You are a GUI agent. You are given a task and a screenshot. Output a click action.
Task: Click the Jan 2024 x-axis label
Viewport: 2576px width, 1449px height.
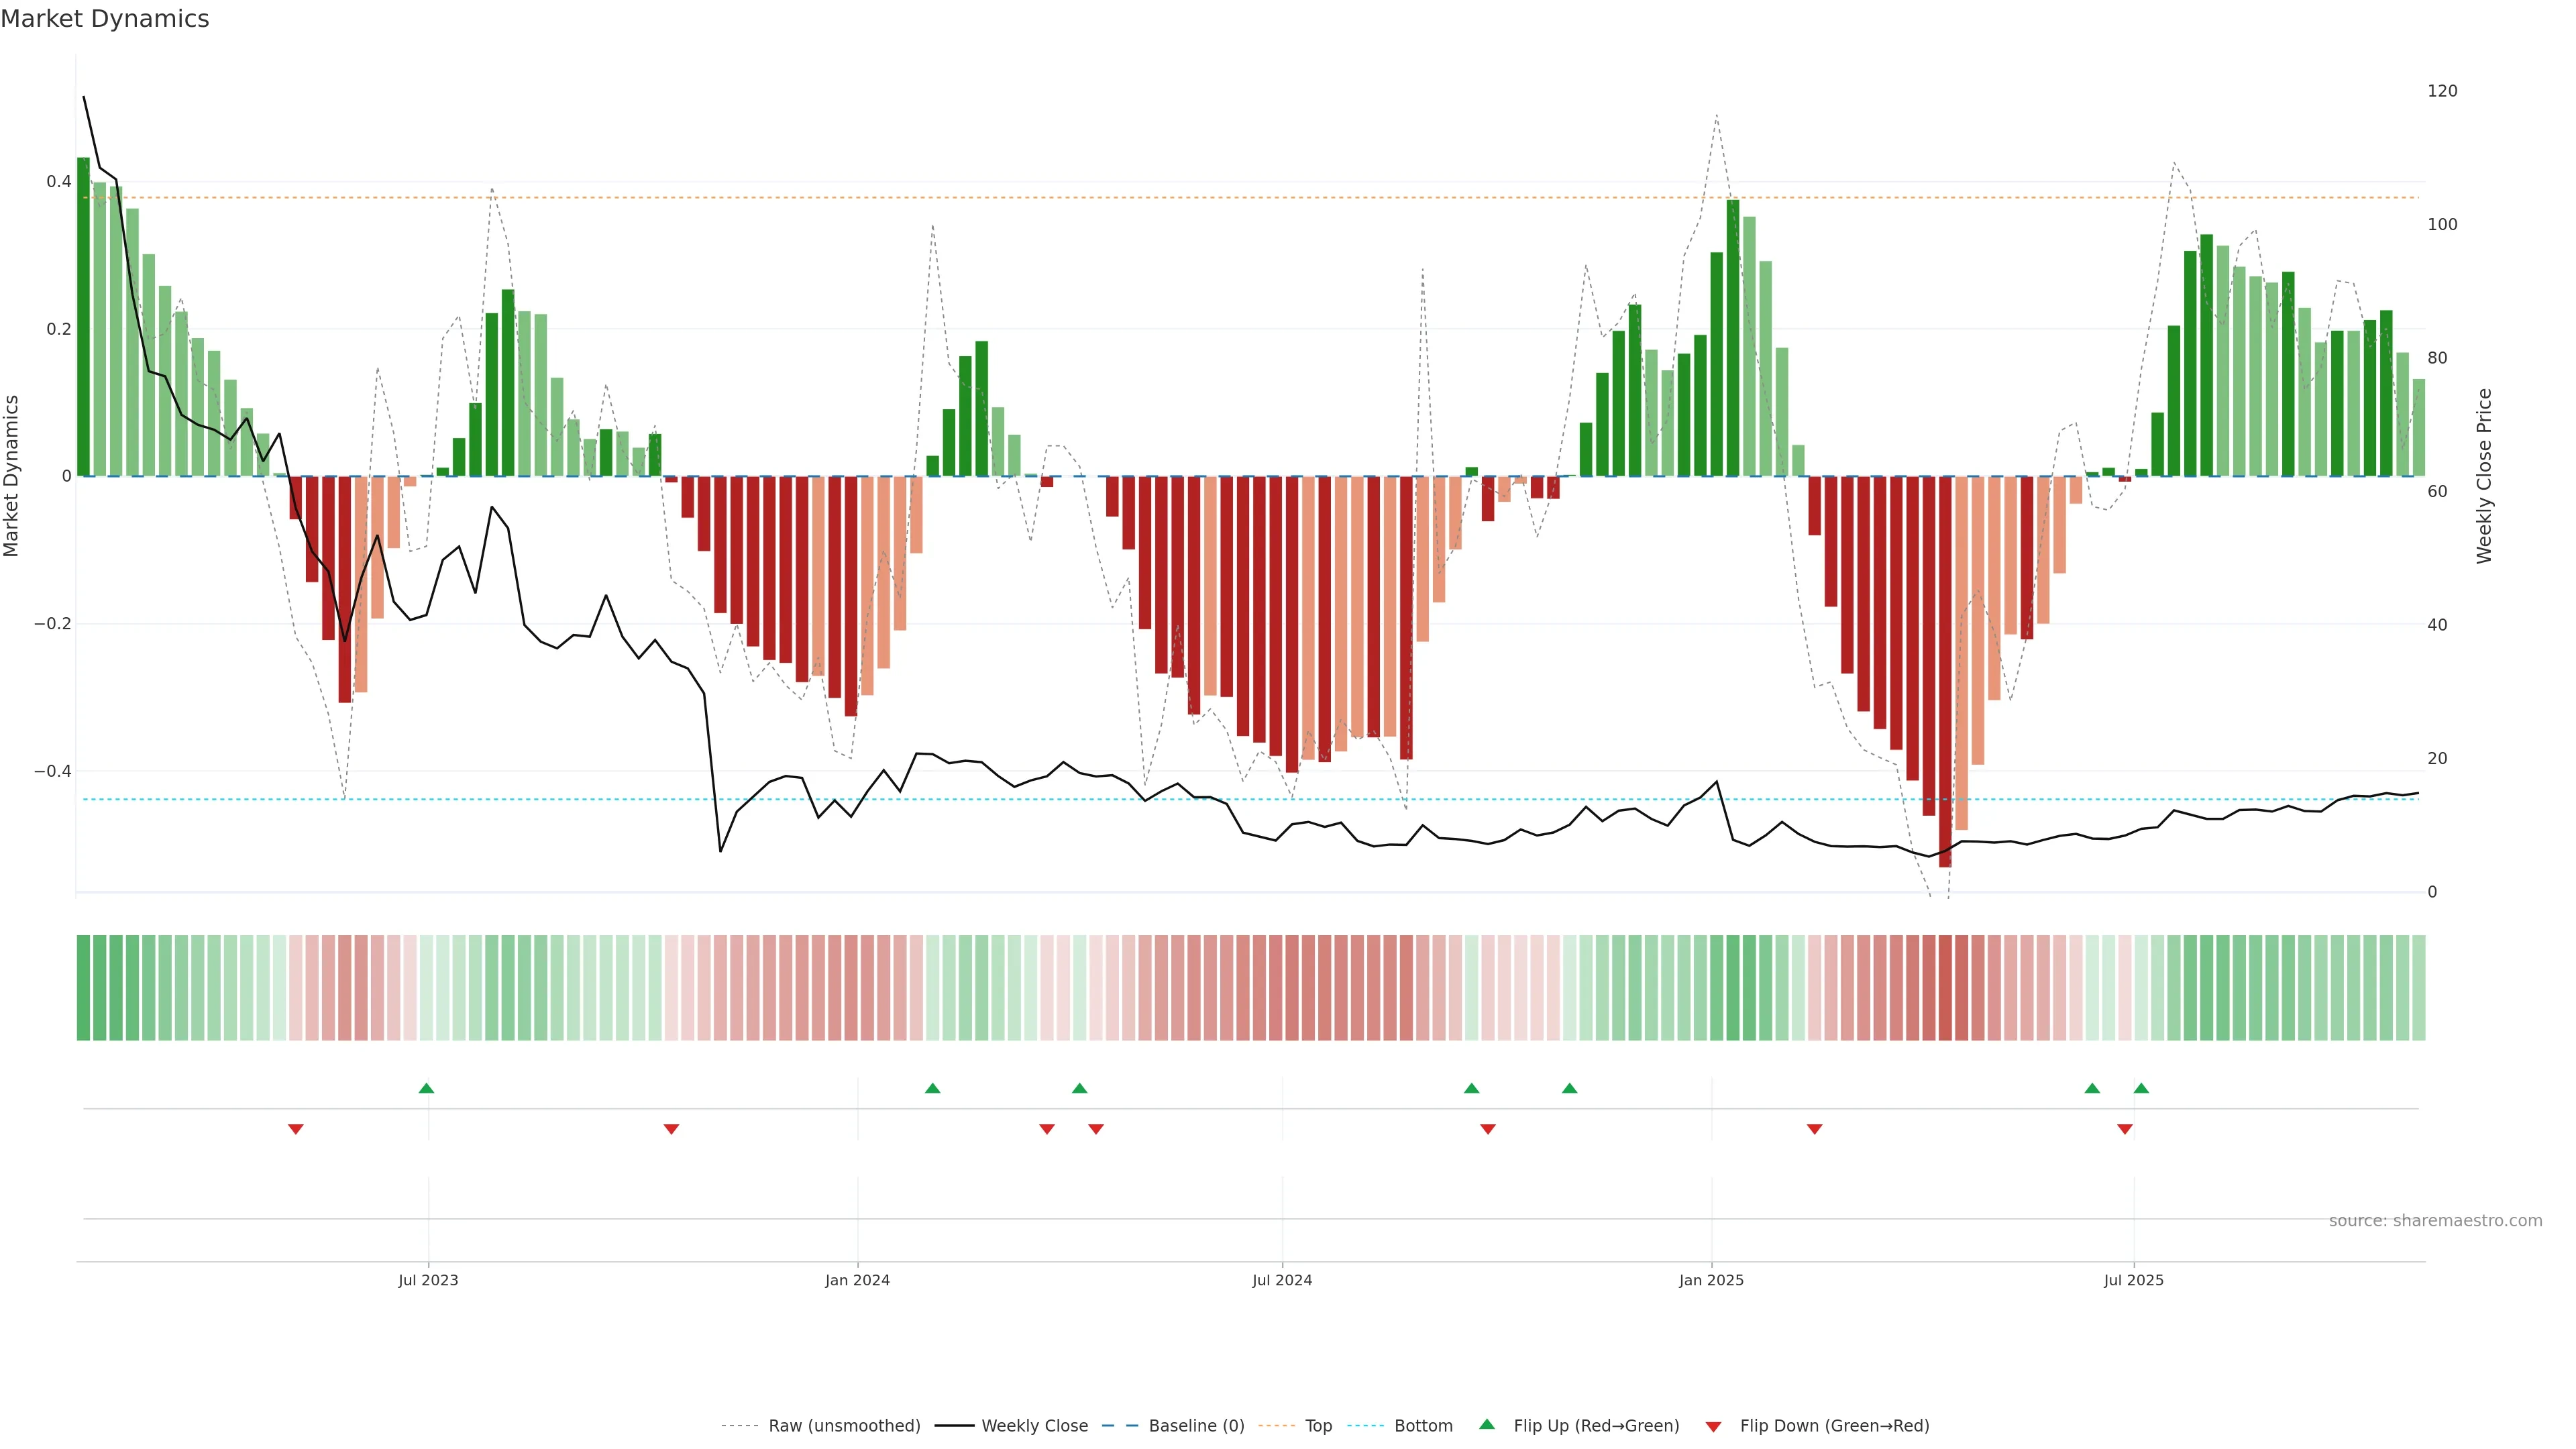857,1280
